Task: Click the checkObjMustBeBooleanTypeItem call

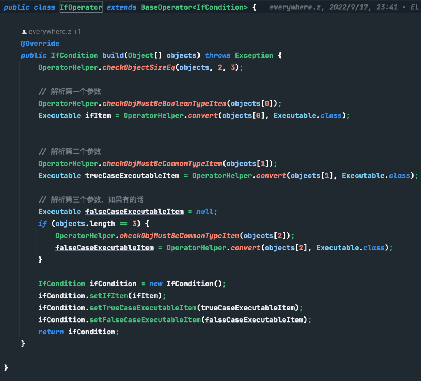Action: 165,104
